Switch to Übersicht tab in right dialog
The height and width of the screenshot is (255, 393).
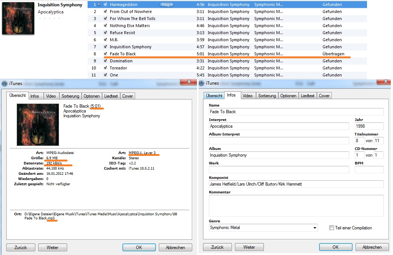click(214, 96)
